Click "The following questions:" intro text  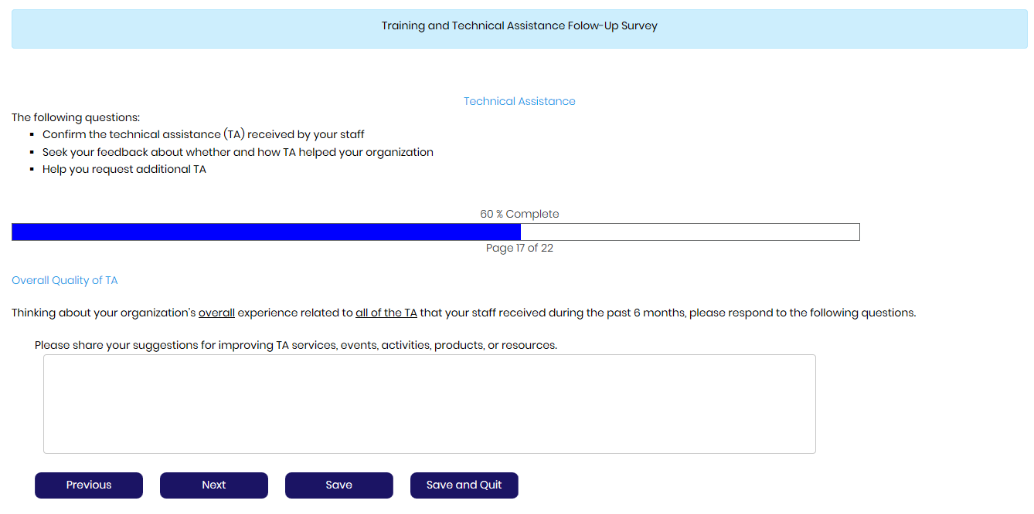coord(76,117)
